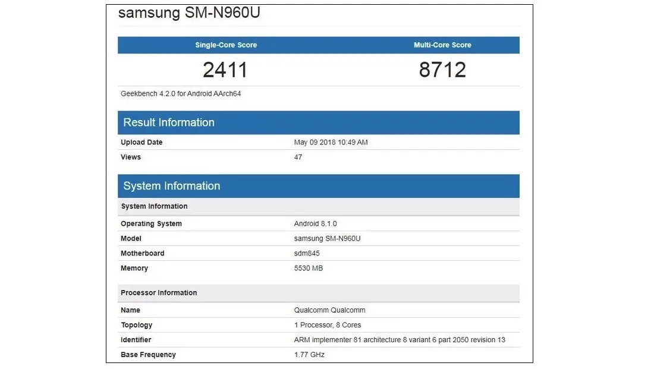Screen dimensions: 654x369
Task: Select the gray System Information subheader
Action: (x=319, y=206)
